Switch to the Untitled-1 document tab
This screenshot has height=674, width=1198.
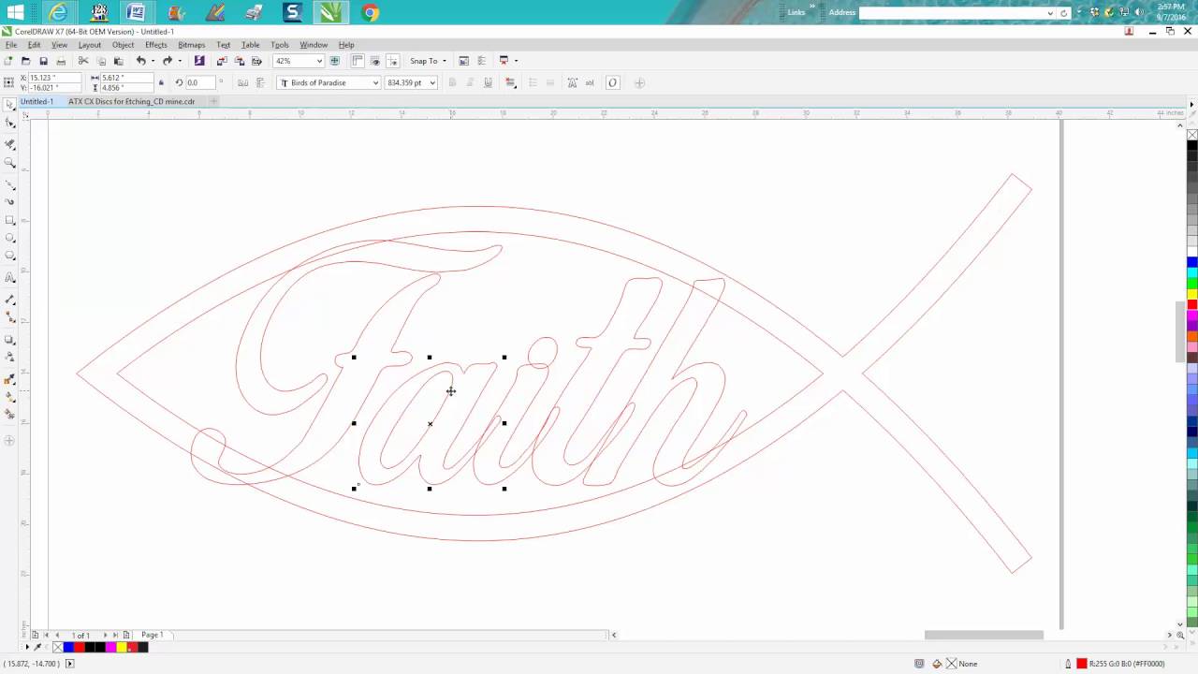(36, 101)
